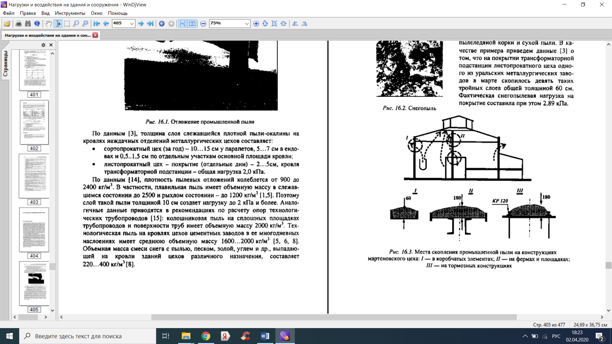Go to the previous page
Screen dimensions: 612x344
(x=106, y=24)
